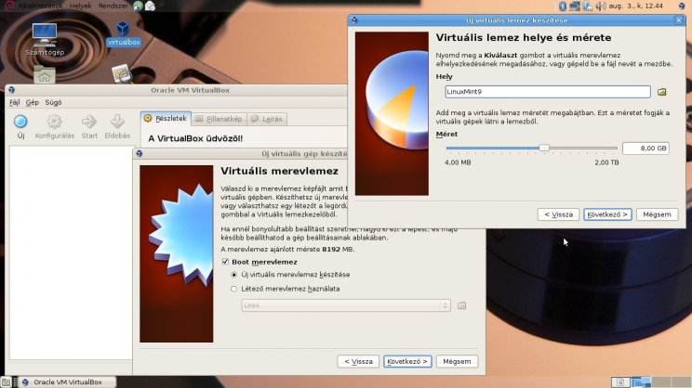Viewport: 692px width, 388px height.
Task: Click the browse icon beside the Üres disk dropdown
Action: pos(461,305)
